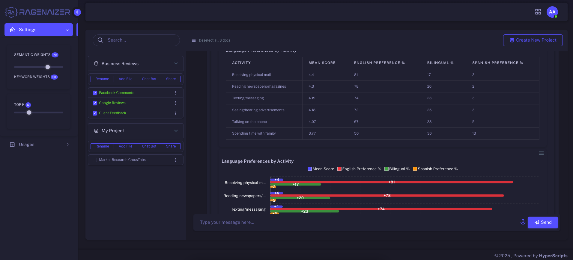
Task: Open Facebook Comments three-dot menu
Action: click(176, 93)
